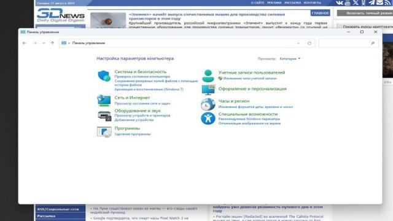Click the ГЛАВНОЕ tab on 3DNews page
Viewport: 393px width, 221px height.
[x=320, y=13]
